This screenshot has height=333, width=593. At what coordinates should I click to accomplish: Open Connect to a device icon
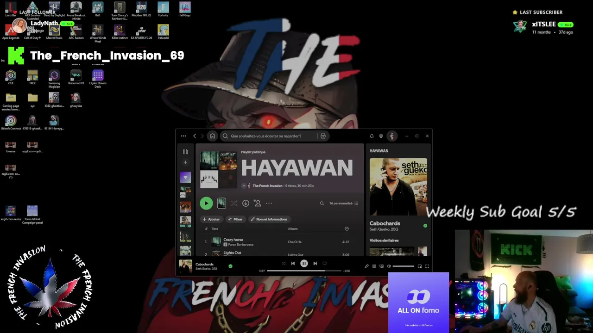(381, 266)
